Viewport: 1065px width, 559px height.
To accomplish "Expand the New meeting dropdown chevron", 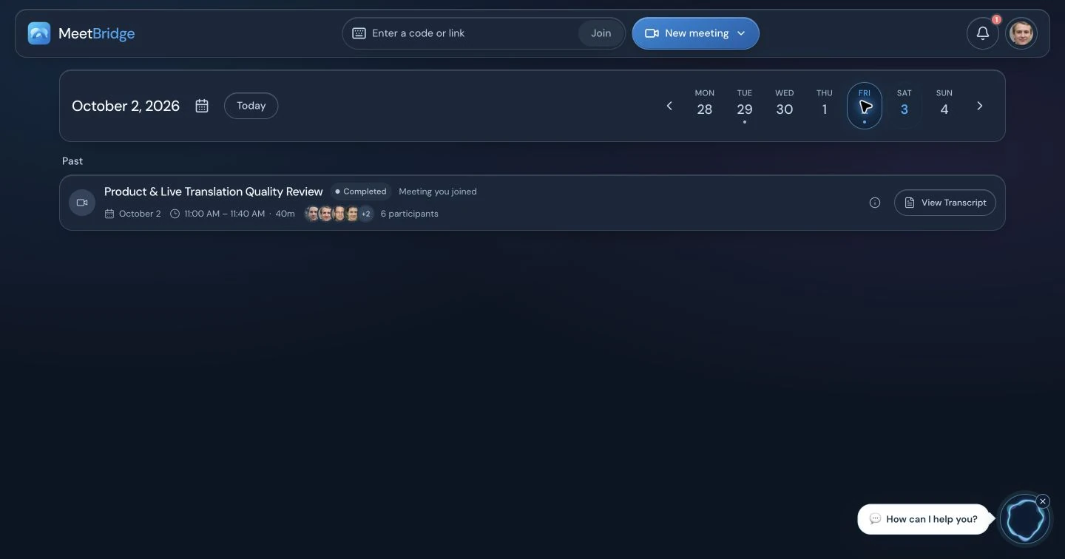I will (741, 33).
